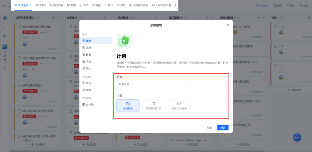Image resolution: width=312 pixels, height=152 pixels.
Task: Switch to the 大促资源申请 tab
Action: coord(161,5)
